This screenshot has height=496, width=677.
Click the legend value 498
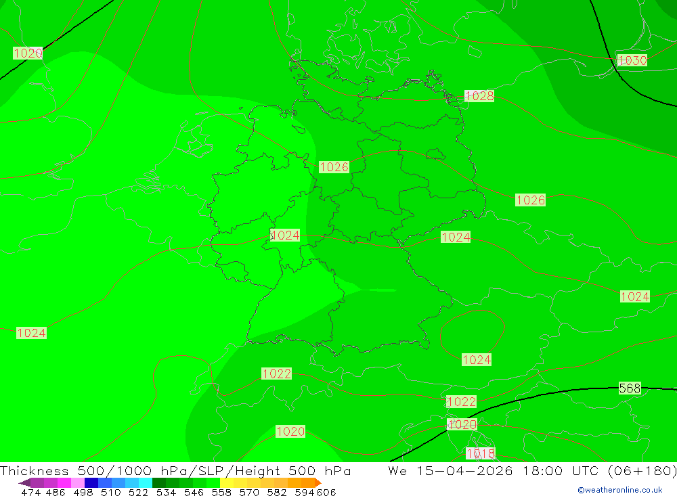tap(83, 492)
